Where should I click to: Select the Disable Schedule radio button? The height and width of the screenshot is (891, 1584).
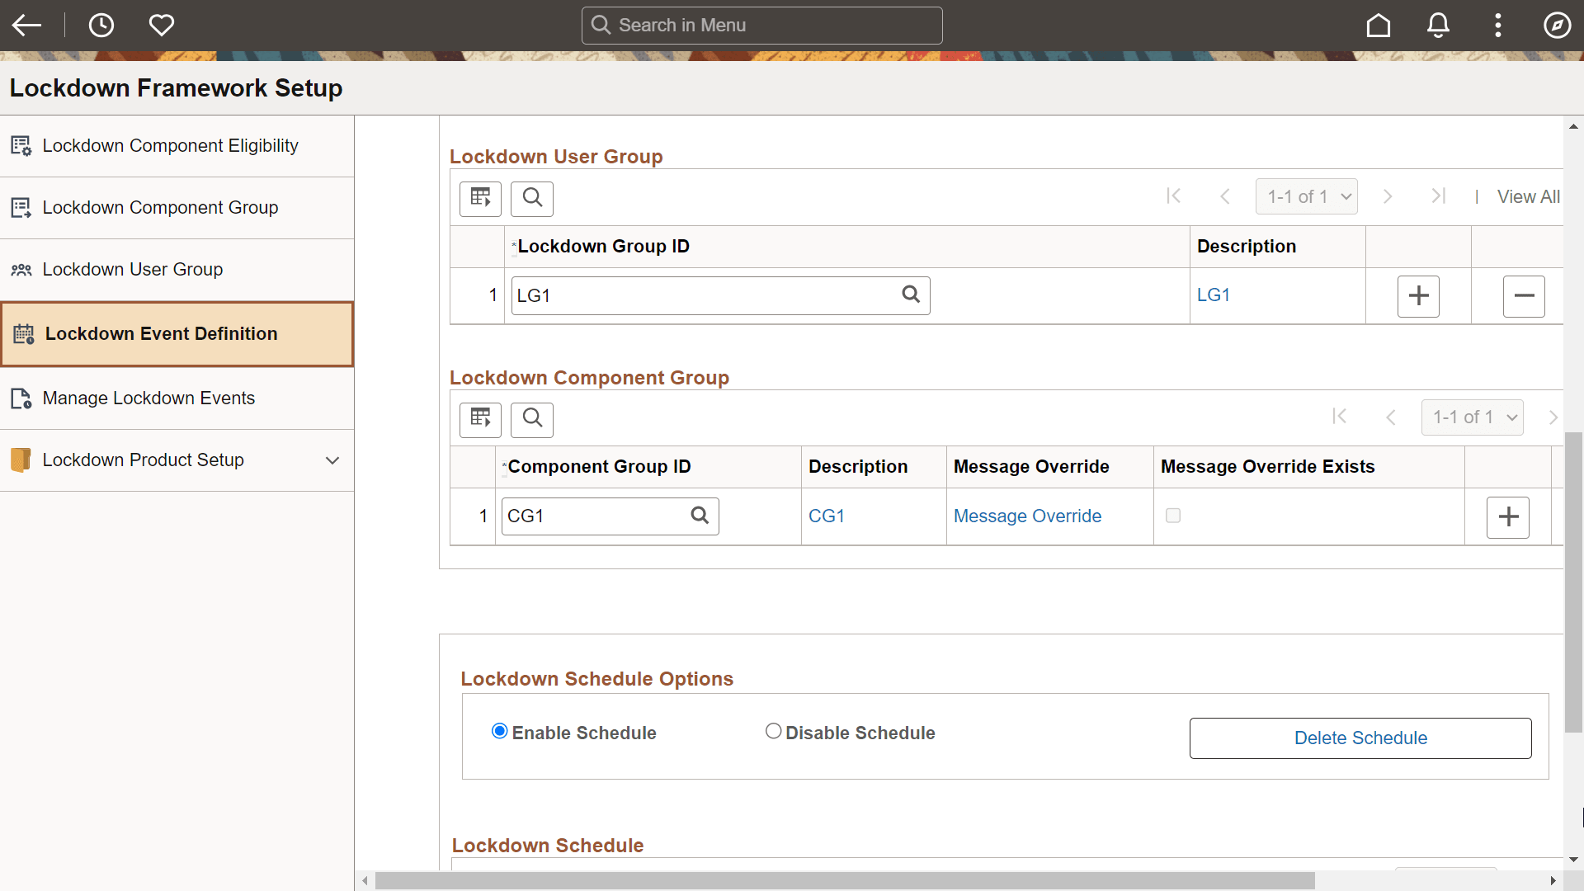coord(773,732)
